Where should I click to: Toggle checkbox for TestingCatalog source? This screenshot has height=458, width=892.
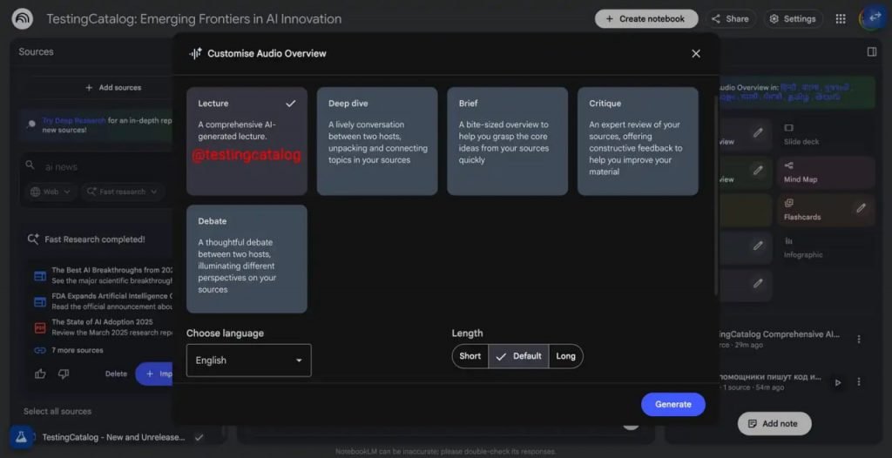[199, 437]
